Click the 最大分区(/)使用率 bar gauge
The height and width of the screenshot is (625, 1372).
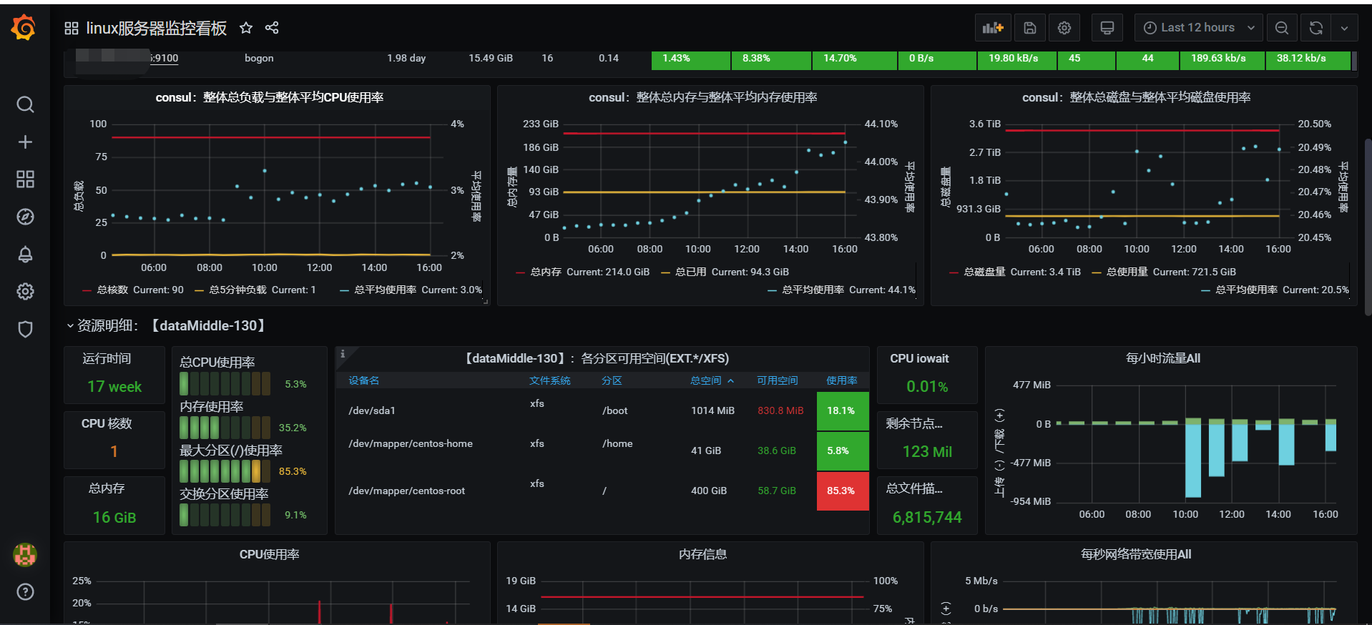coord(225,471)
